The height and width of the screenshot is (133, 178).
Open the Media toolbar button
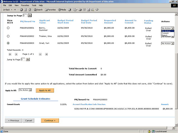coord(62,10)
